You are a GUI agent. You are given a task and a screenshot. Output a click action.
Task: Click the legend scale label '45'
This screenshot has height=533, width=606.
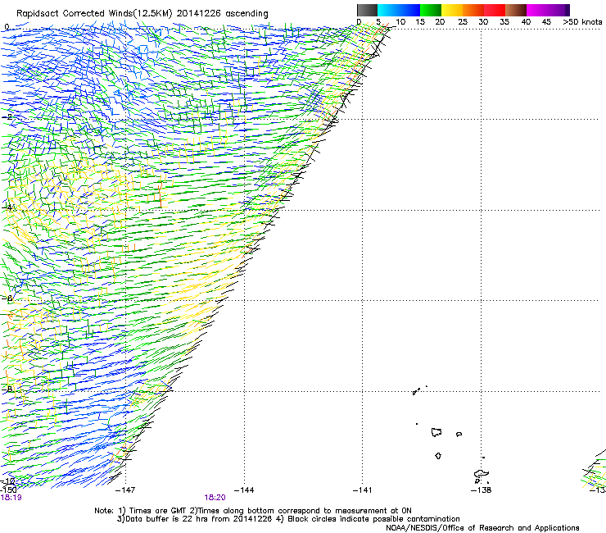coord(546,22)
